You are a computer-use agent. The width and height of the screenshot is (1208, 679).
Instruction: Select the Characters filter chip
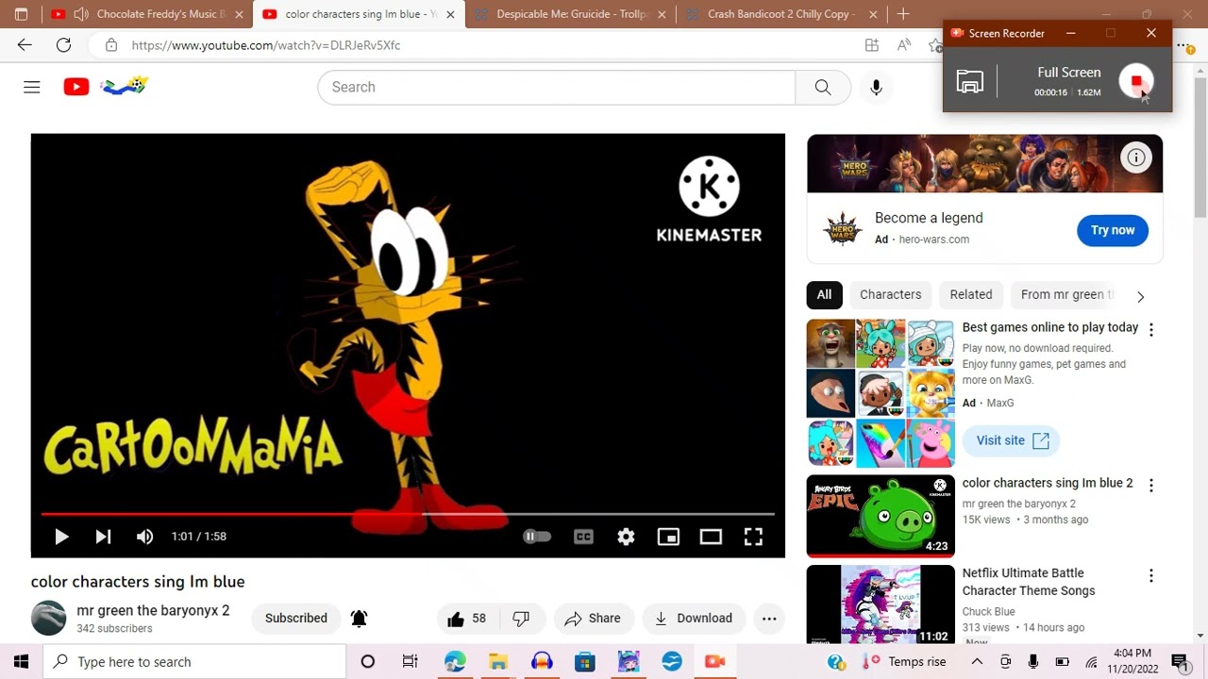890,294
